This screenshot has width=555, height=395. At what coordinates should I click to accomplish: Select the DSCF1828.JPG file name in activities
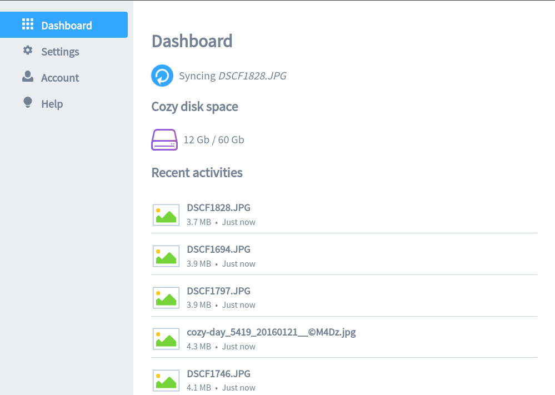click(x=218, y=208)
